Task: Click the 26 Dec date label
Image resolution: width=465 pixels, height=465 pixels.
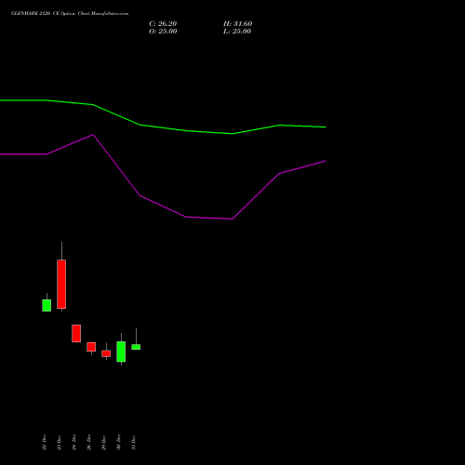Action: point(89,443)
